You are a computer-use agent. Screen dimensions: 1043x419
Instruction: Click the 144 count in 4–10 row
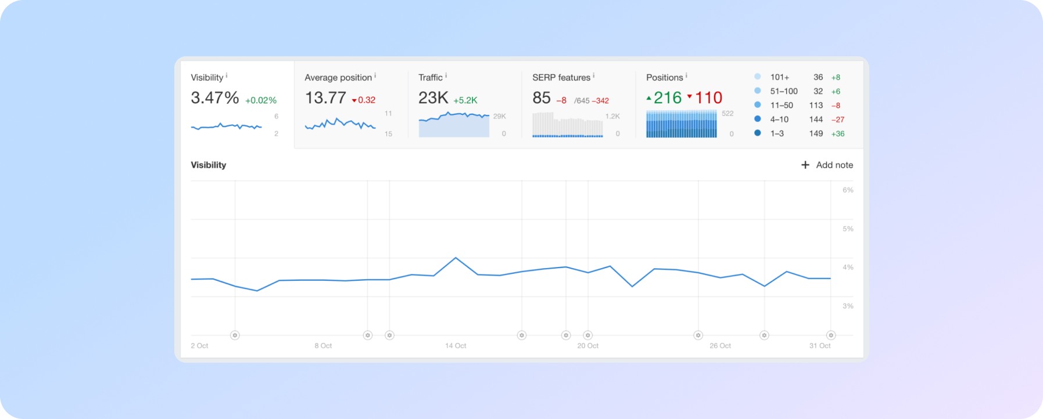pos(816,120)
